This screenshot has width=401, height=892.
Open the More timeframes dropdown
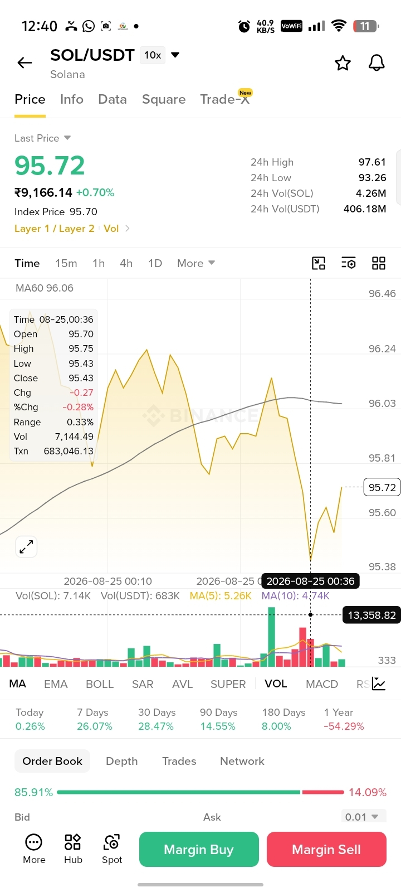[x=196, y=263]
